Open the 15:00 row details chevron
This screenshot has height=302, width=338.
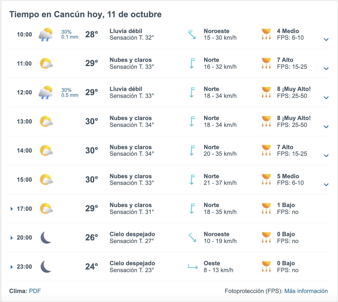coord(326,185)
